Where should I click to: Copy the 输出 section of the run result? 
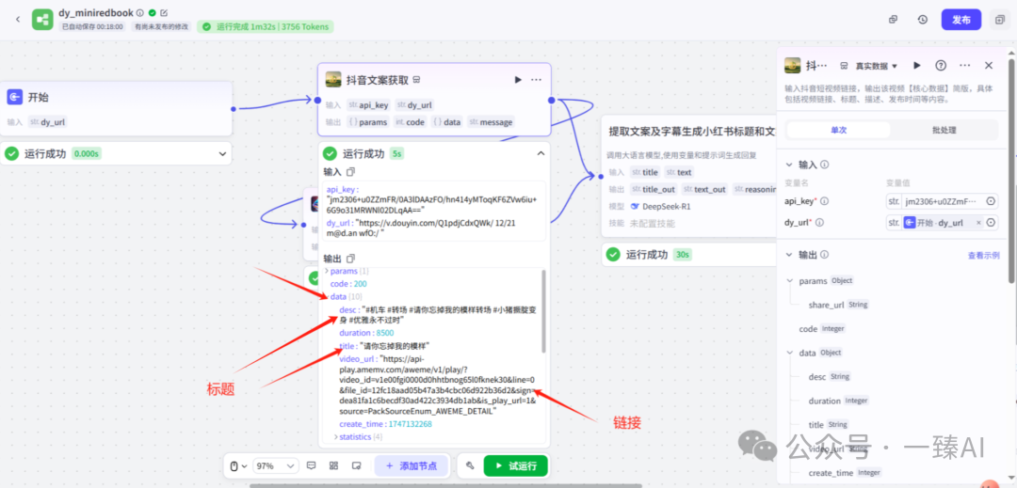[351, 258]
